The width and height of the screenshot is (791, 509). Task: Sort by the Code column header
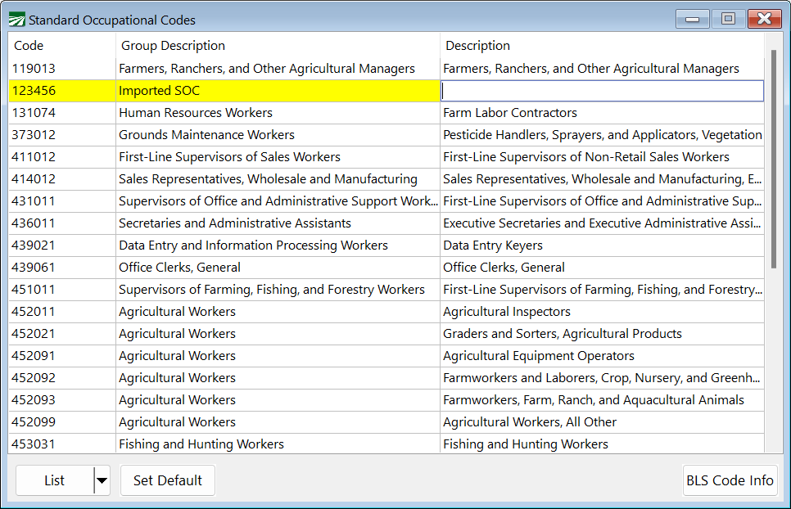[29, 46]
